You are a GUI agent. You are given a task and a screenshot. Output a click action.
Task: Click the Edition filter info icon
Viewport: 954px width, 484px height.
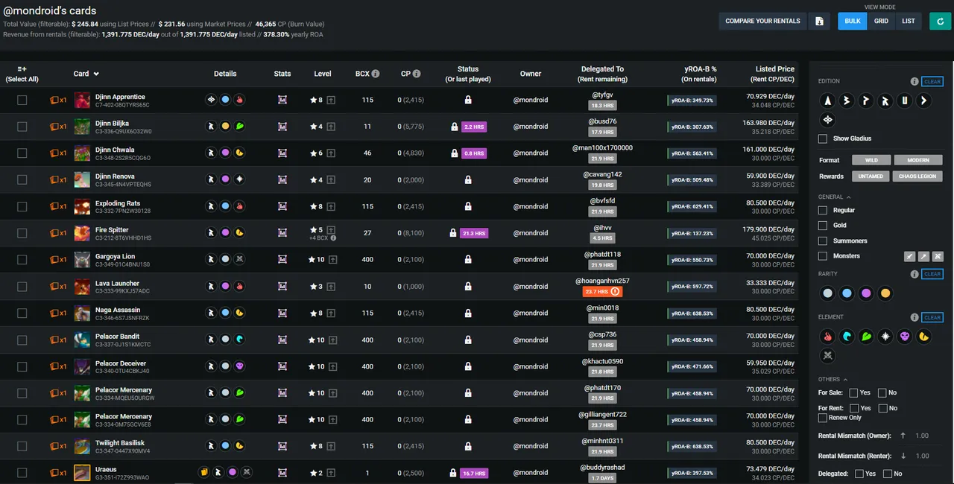pos(914,82)
